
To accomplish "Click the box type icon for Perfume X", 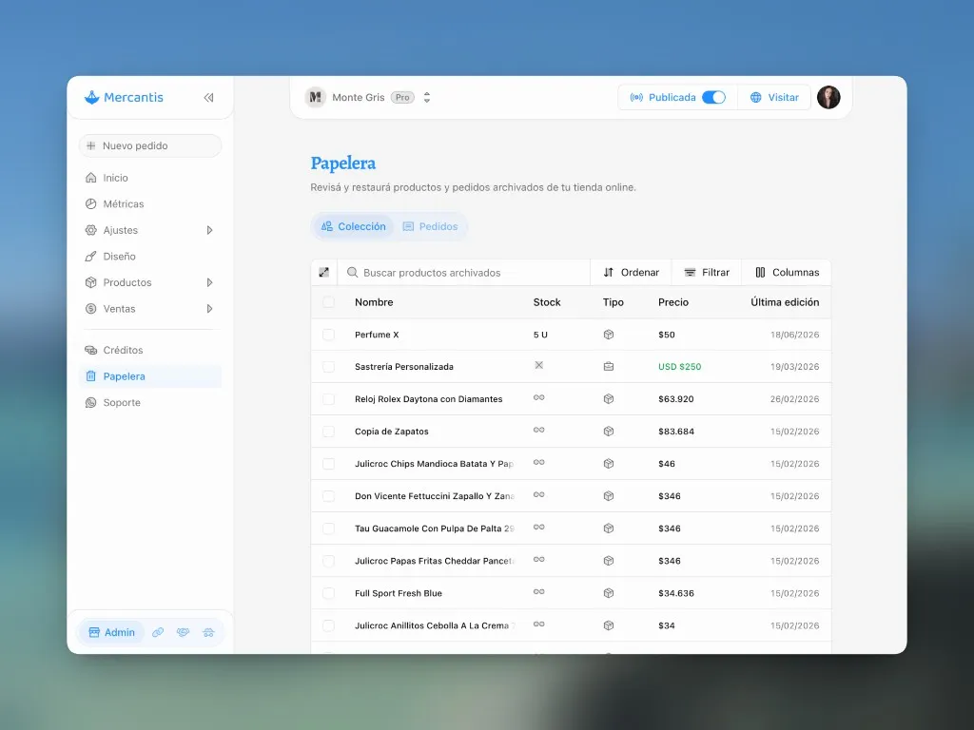I will pyautogui.click(x=609, y=335).
